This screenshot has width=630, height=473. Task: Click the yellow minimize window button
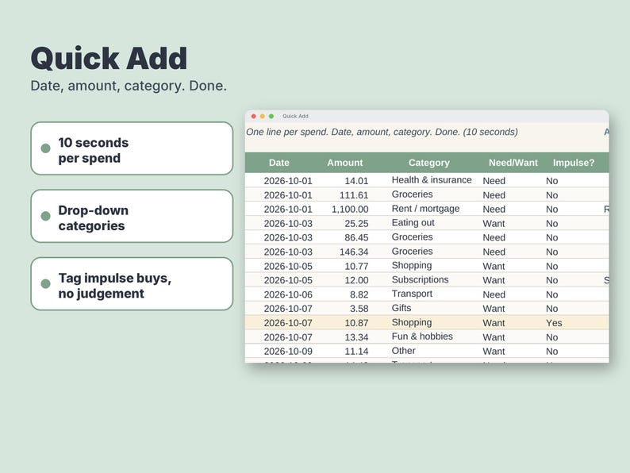click(x=263, y=116)
